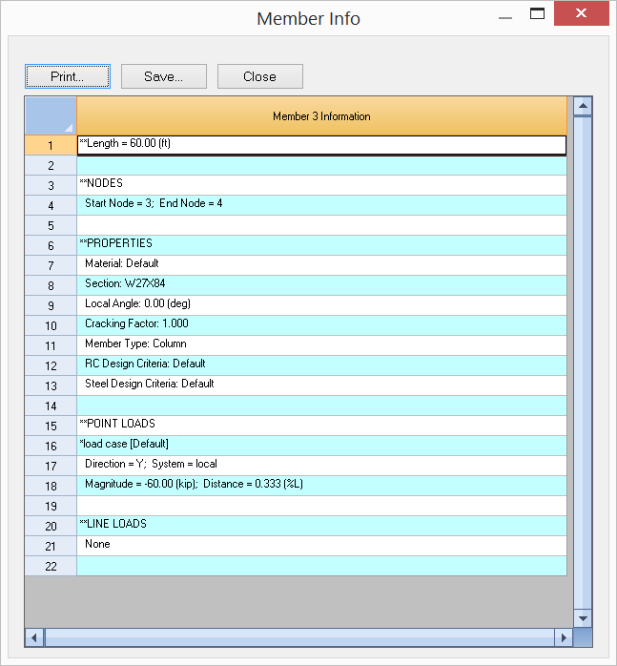Viewport: 617px width, 666px height.
Task: Click row header number 19
Action: pos(51,506)
